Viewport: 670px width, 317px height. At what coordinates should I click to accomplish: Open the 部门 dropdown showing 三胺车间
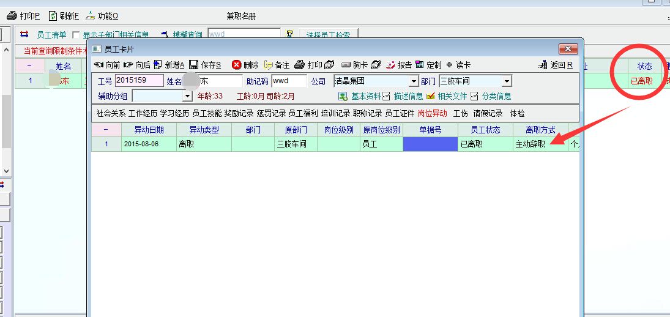pyautogui.click(x=506, y=81)
